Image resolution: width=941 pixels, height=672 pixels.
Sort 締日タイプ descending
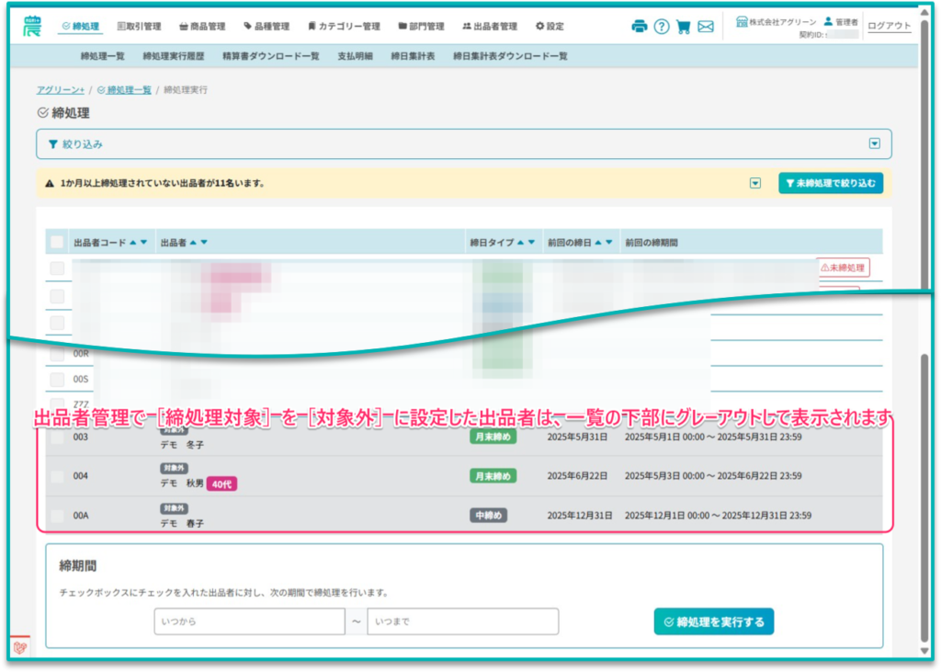click(531, 242)
